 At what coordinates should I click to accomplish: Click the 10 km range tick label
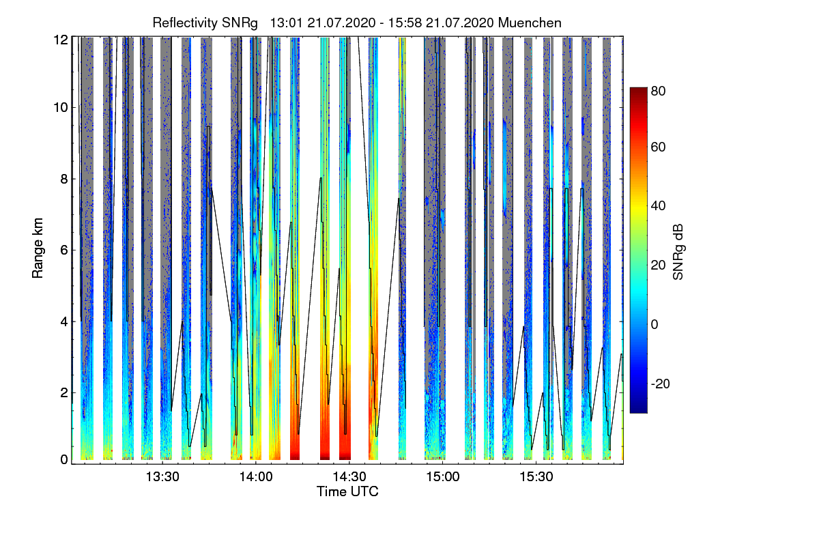(61, 107)
